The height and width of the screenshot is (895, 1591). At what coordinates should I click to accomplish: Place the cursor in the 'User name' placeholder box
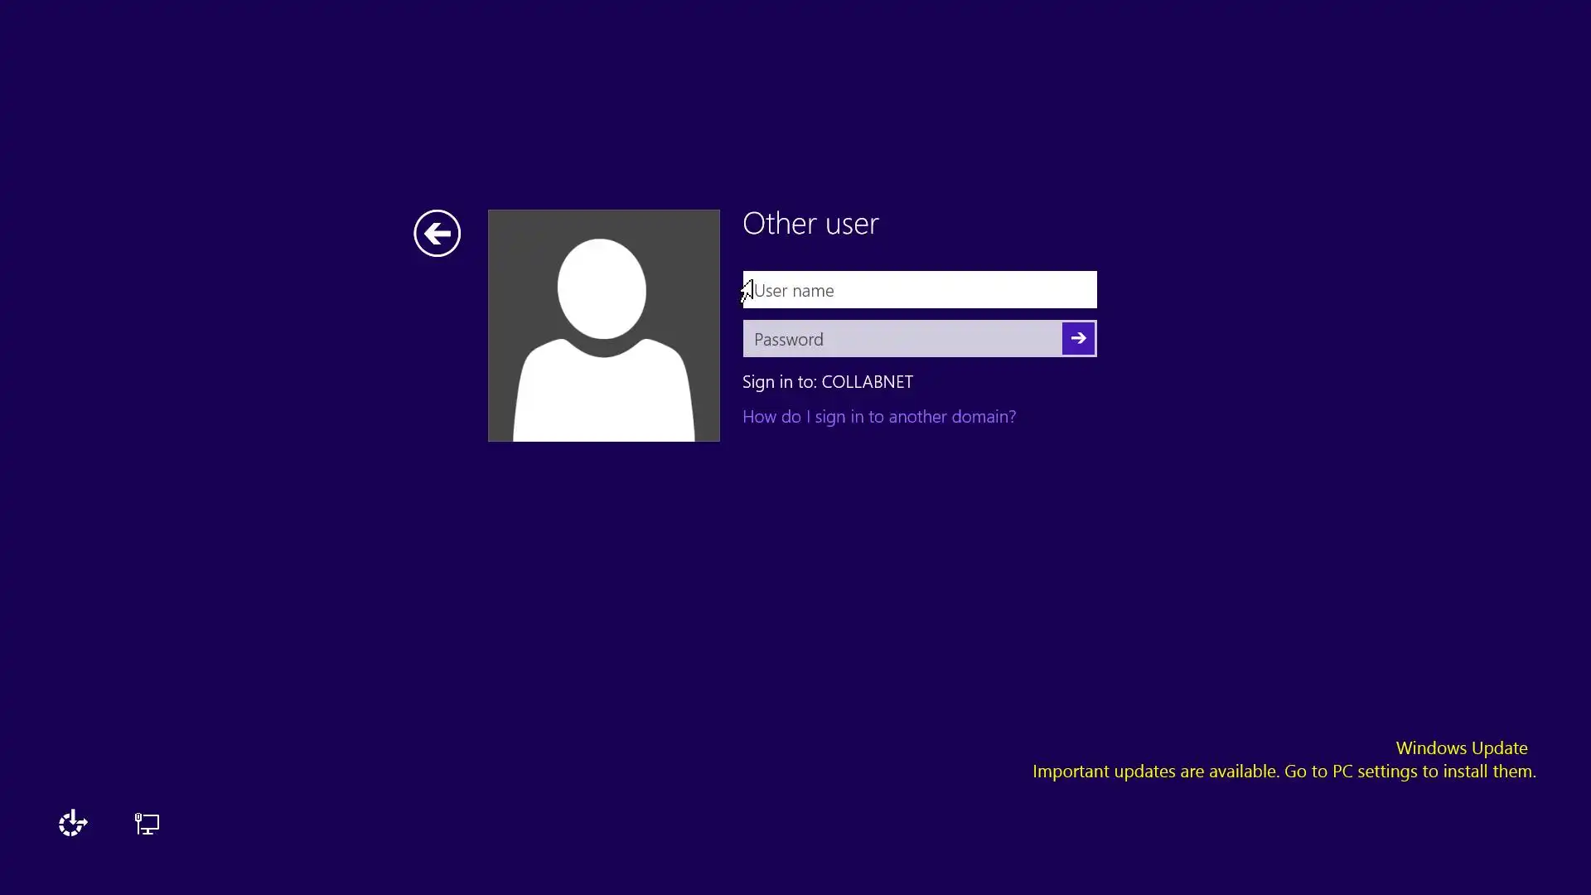coord(919,290)
